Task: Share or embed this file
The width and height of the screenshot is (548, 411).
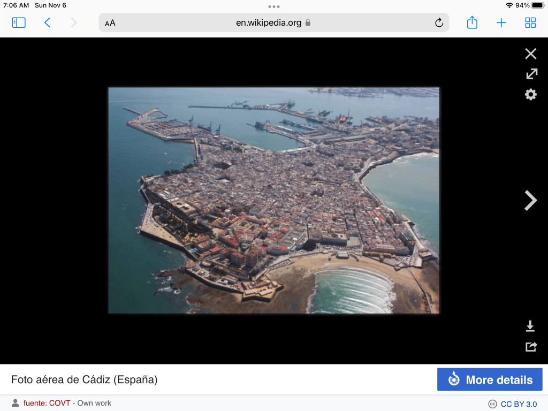Action: 530,347
